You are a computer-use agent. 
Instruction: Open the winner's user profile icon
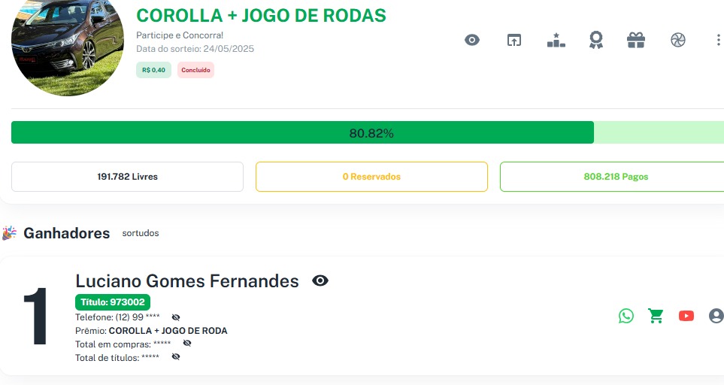716,316
